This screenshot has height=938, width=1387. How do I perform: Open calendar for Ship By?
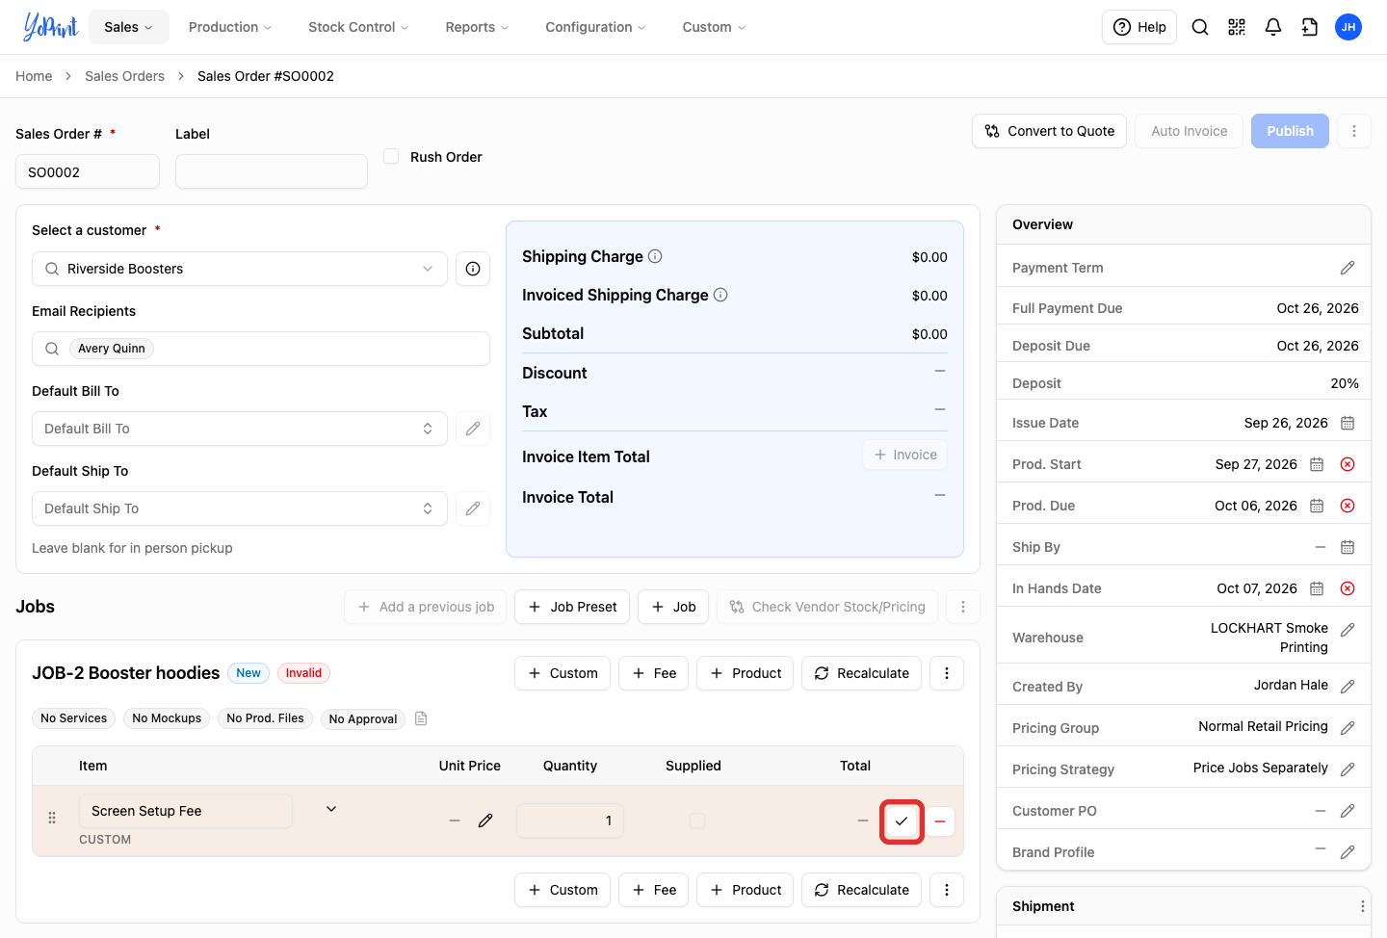click(x=1348, y=547)
